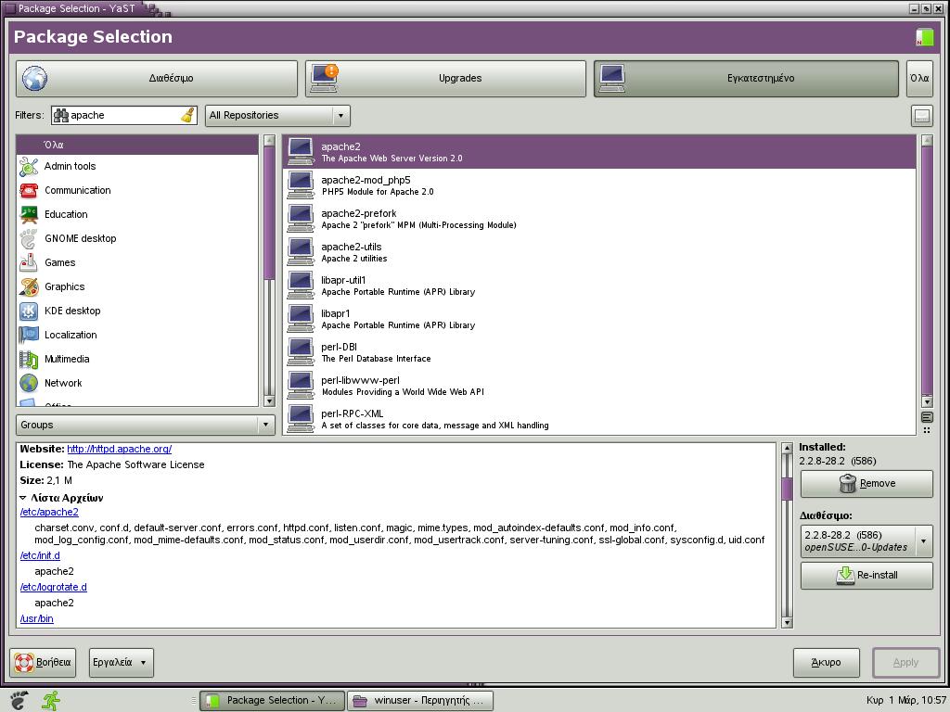Click the package list scroll-down arrow
This screenshot has height=712, width=950.
point(927,401)
